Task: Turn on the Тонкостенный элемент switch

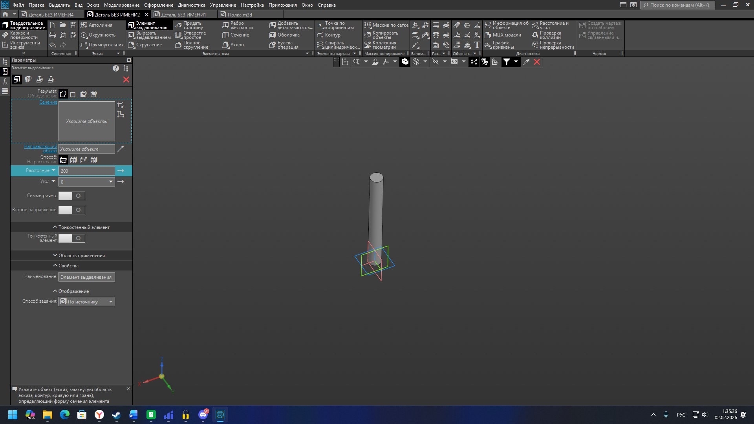Action: (71, 238)
